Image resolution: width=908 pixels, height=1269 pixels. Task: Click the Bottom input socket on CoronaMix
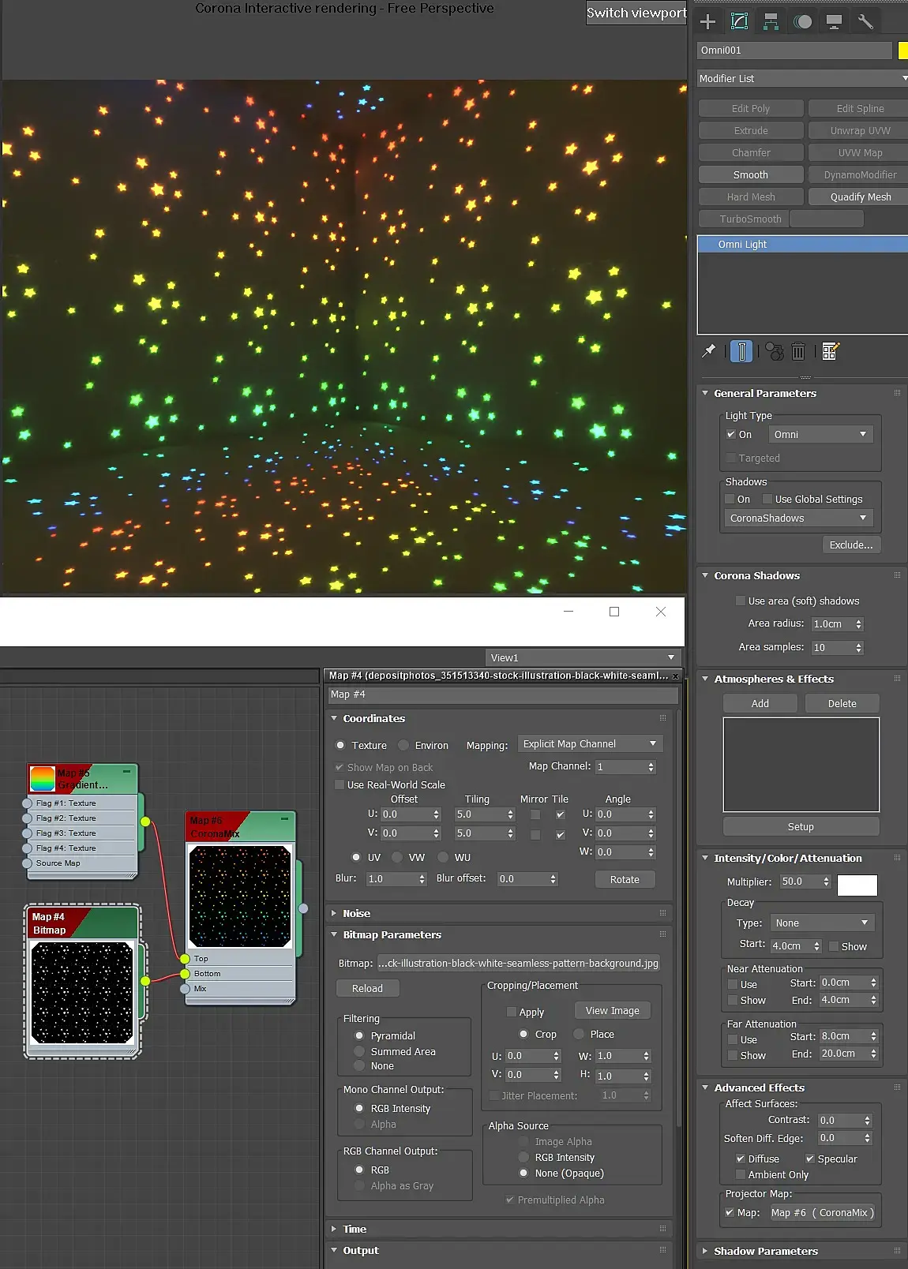186,974
